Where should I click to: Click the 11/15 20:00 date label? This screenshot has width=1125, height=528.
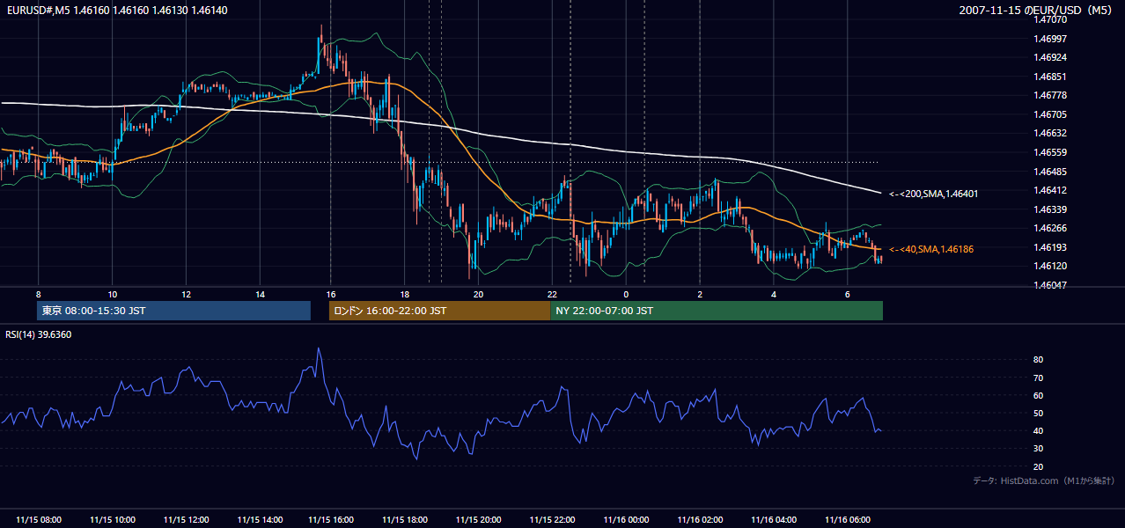478,520
